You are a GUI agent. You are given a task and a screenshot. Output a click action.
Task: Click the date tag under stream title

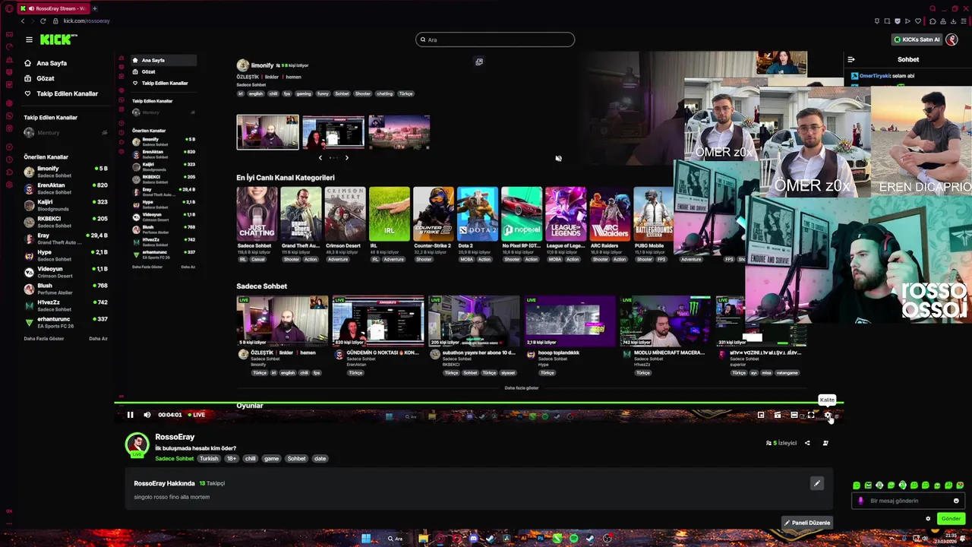[x=320, y=459]
